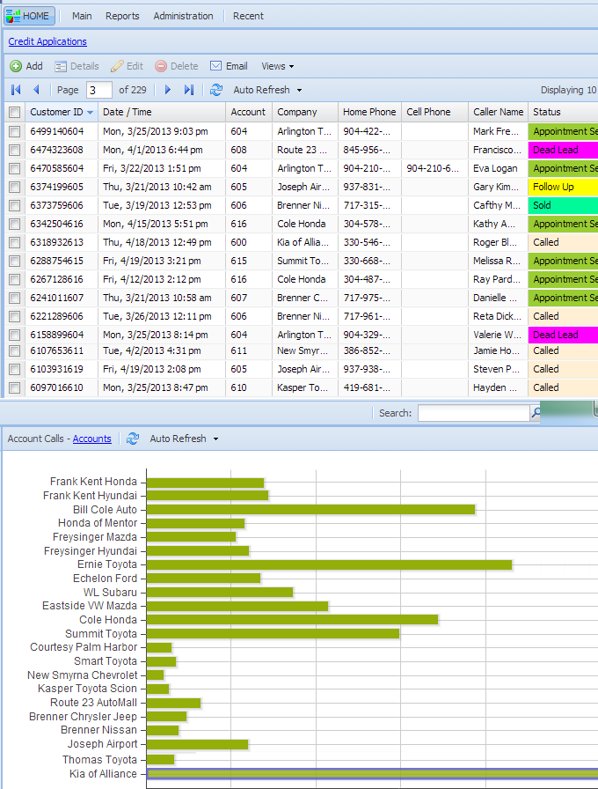The height and width of the screenshot is (789, 598).
Task: Open the Main menu
Action: pos(82,16)
